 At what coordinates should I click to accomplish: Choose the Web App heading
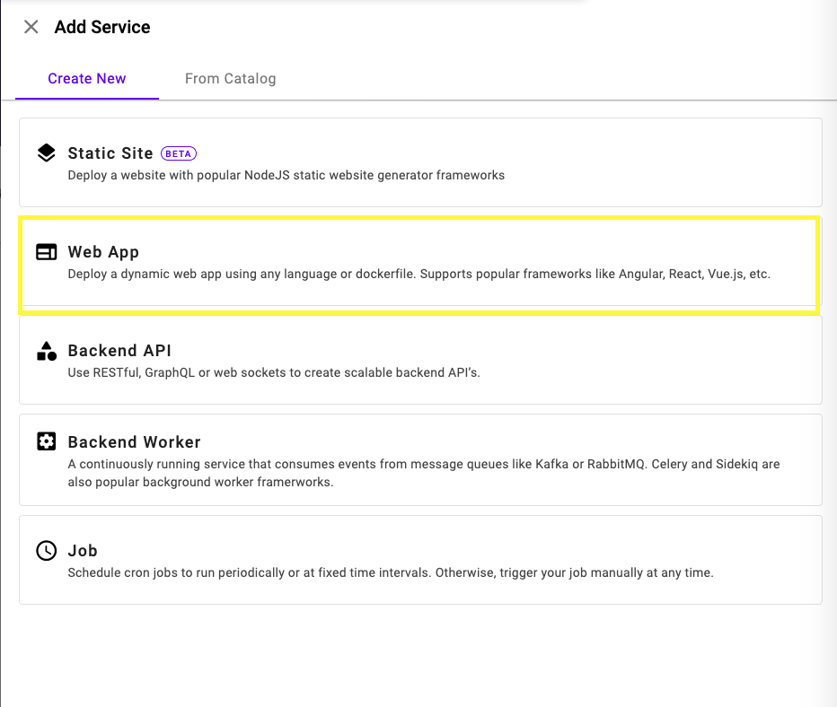(x=103, y=252)
